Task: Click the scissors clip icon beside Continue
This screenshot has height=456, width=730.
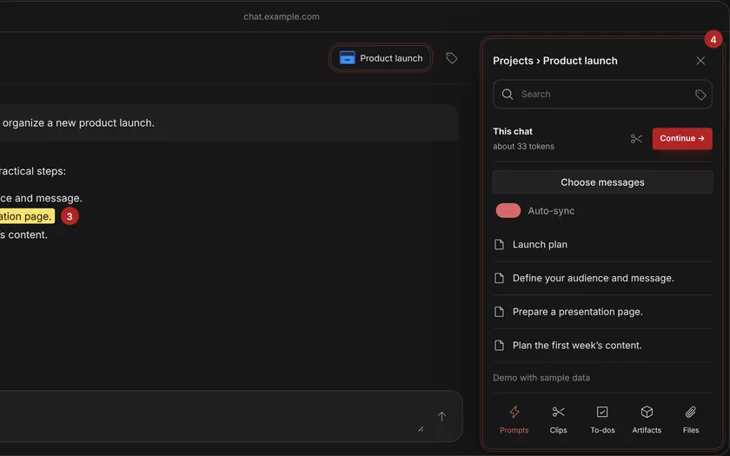Action: [636, 139]
